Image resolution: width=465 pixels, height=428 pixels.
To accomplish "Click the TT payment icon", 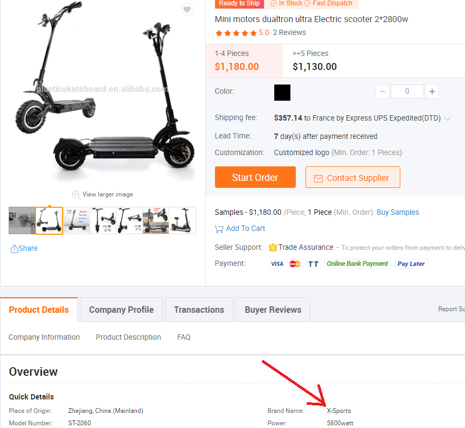I will 313,264.
